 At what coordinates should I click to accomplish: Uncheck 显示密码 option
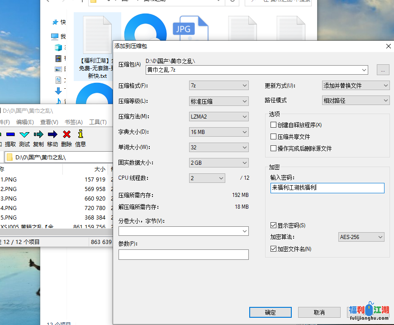tap(273, 225)
